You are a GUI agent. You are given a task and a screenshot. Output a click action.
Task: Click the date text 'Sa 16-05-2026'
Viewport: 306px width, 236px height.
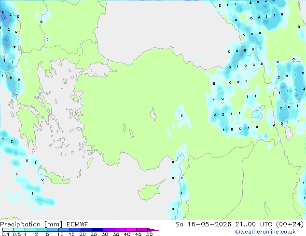click(x=203, y=224)
